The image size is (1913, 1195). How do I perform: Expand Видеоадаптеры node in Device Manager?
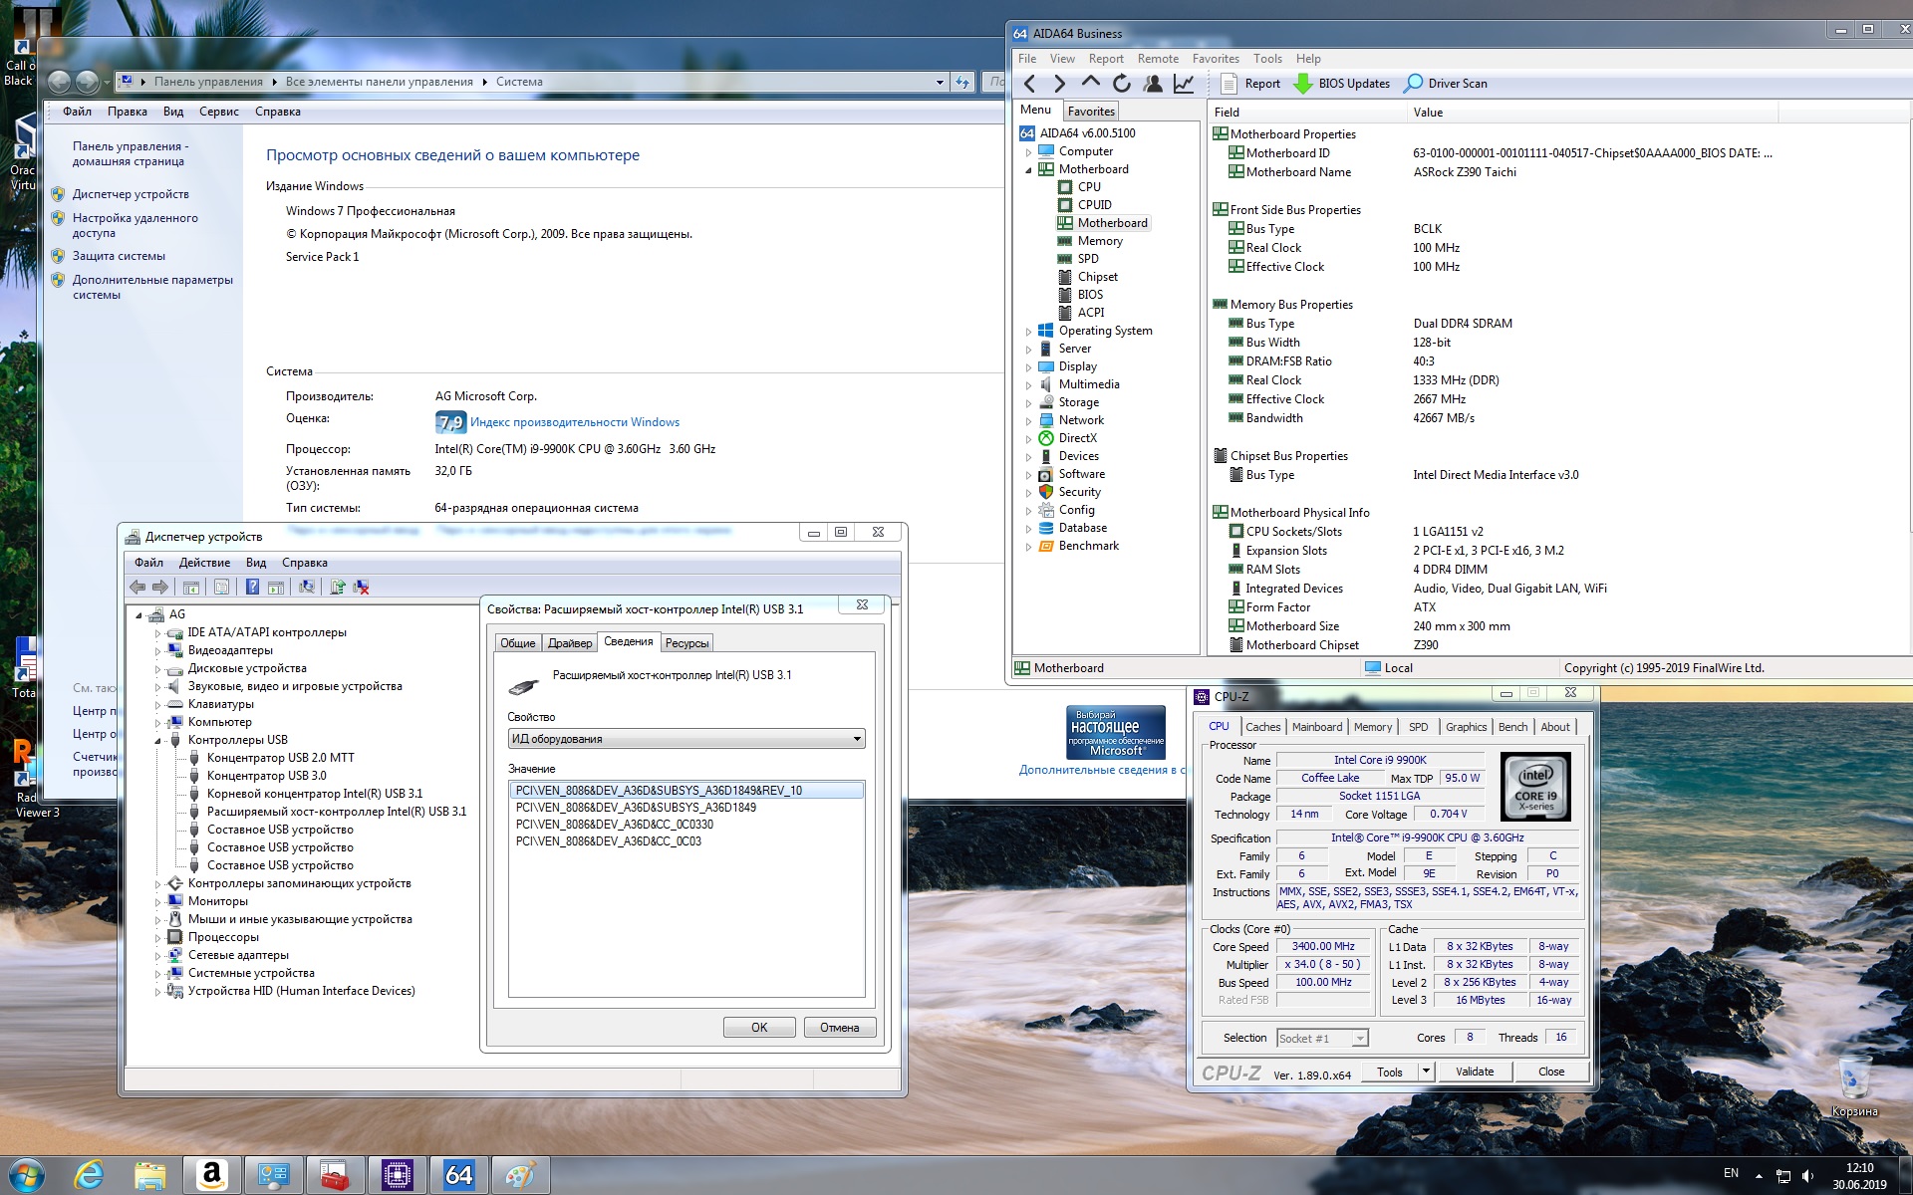point(157,651)
